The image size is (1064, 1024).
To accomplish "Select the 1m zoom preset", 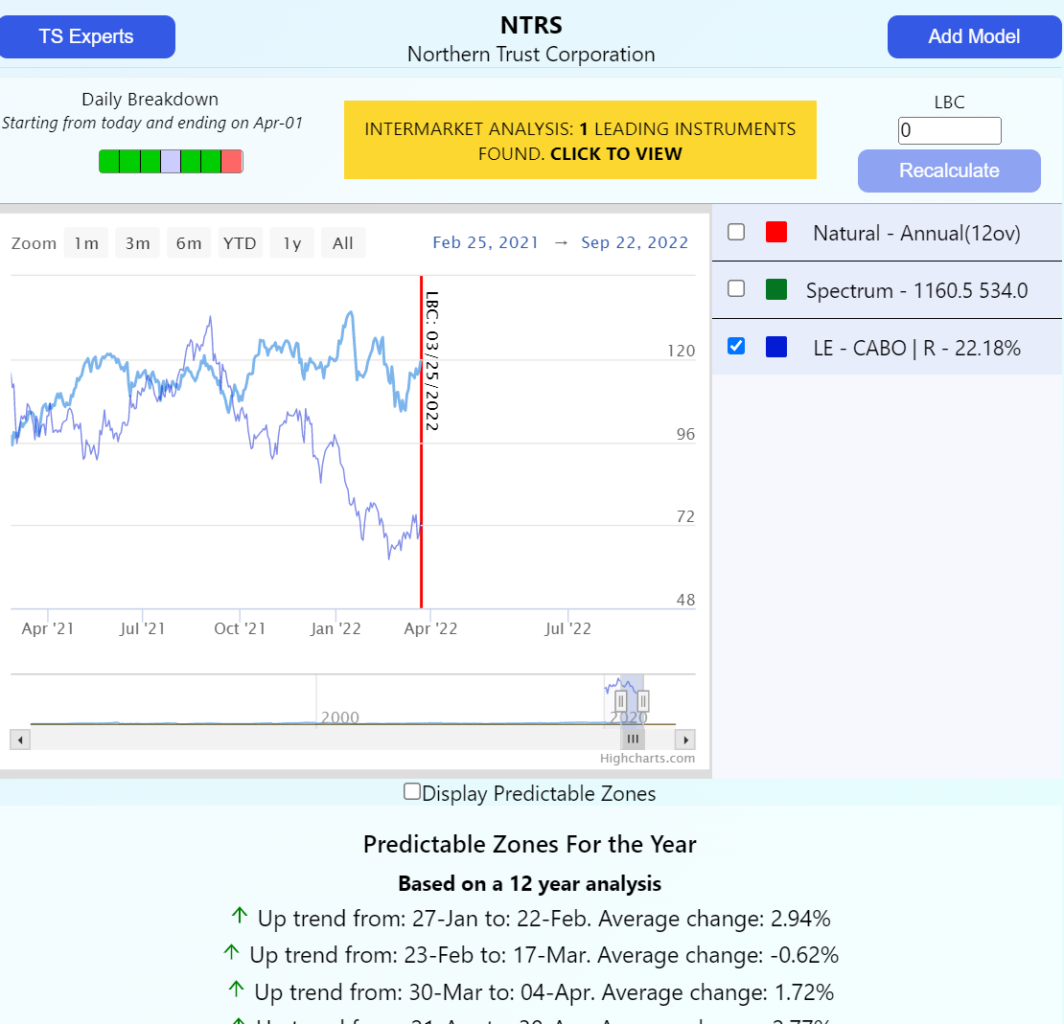I will 86,242.
